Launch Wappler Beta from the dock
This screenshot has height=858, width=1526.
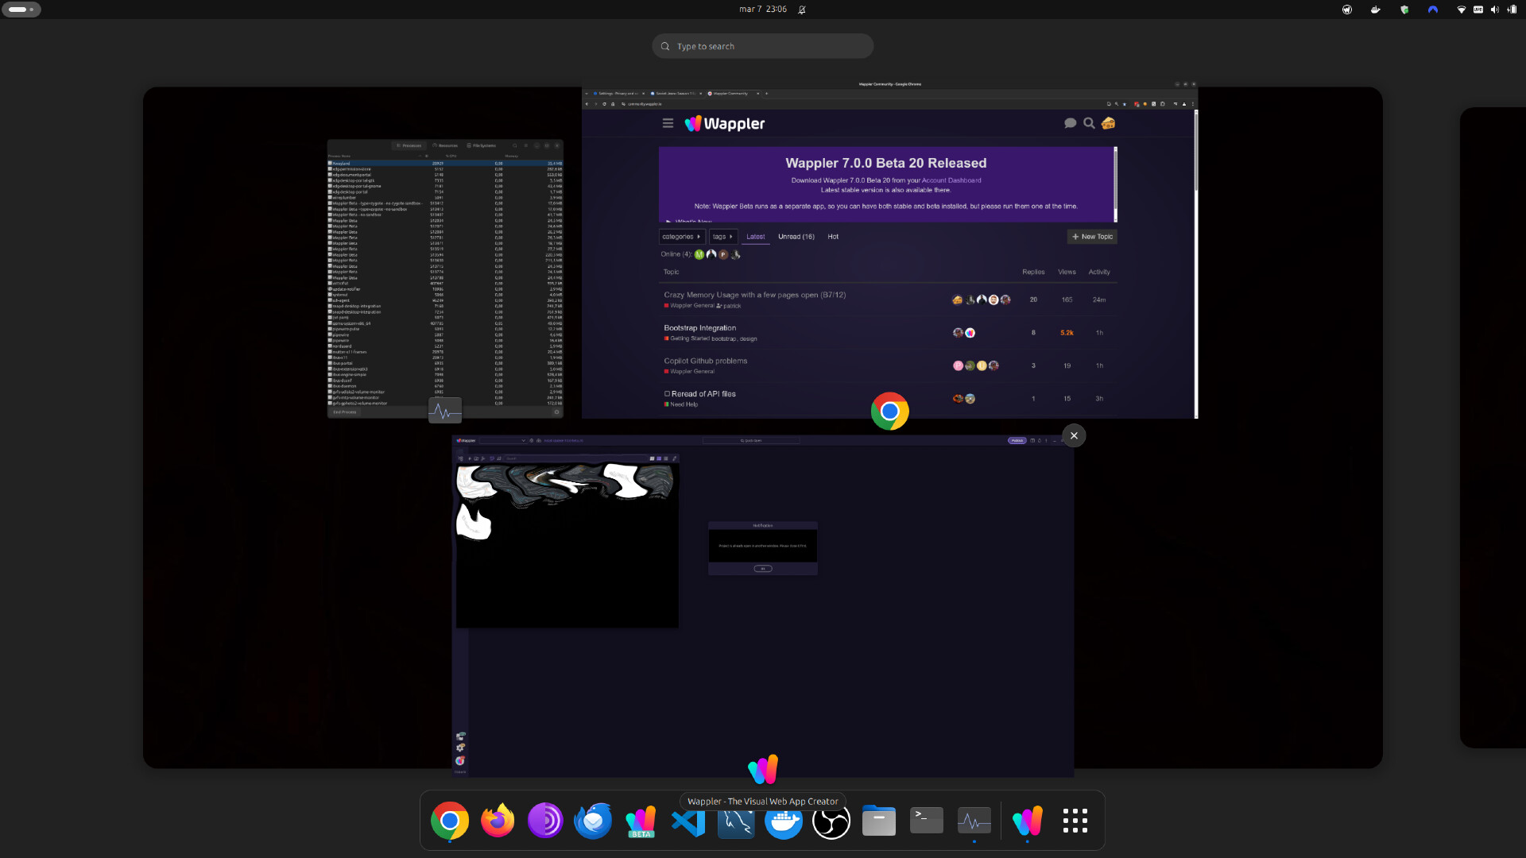click(641, 821)
